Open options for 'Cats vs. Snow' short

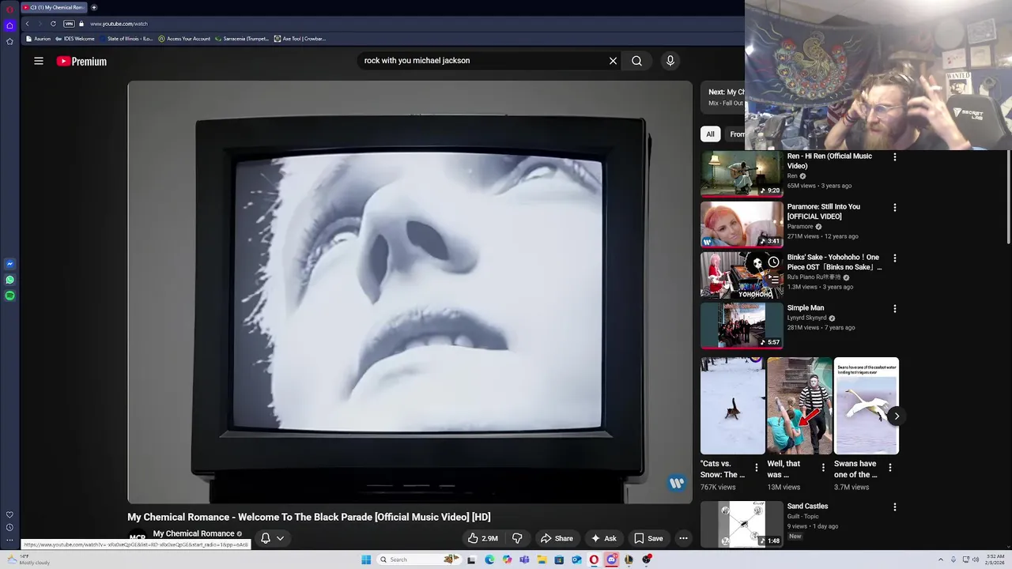(757, 468)
